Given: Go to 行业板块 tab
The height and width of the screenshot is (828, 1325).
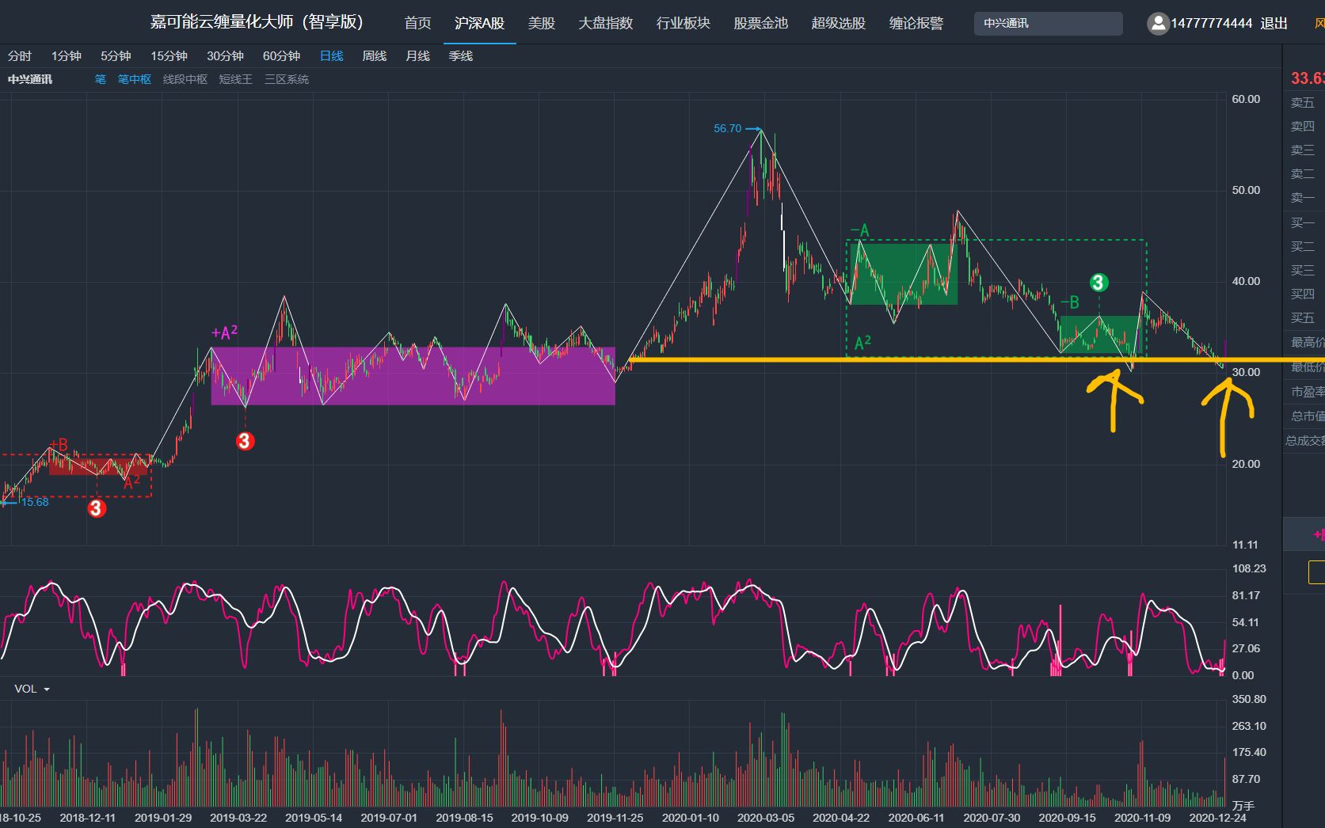Looking at the screenshot, I should click(x=683, y=23).
